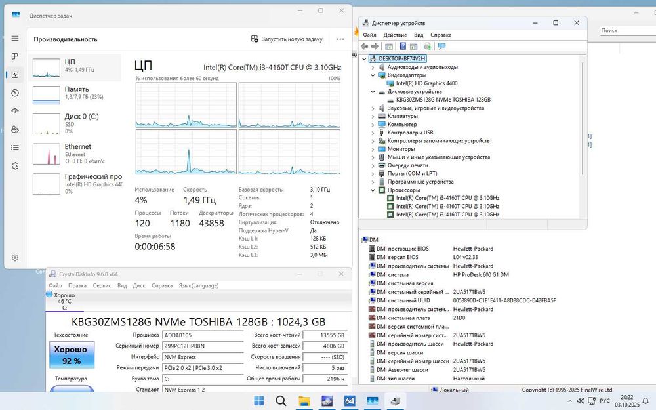This screenshot has width=656, height=410.
Task: Click Запустить новую задачу button
Action: pyautogui.click(x=287, y=39)
